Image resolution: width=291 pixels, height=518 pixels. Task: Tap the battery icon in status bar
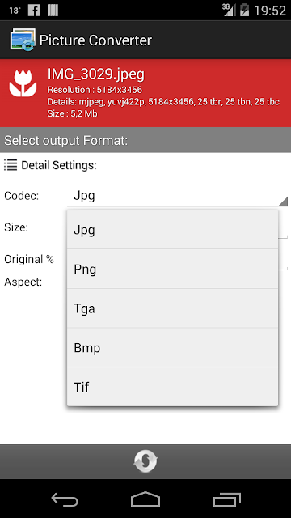coord(244,10)
